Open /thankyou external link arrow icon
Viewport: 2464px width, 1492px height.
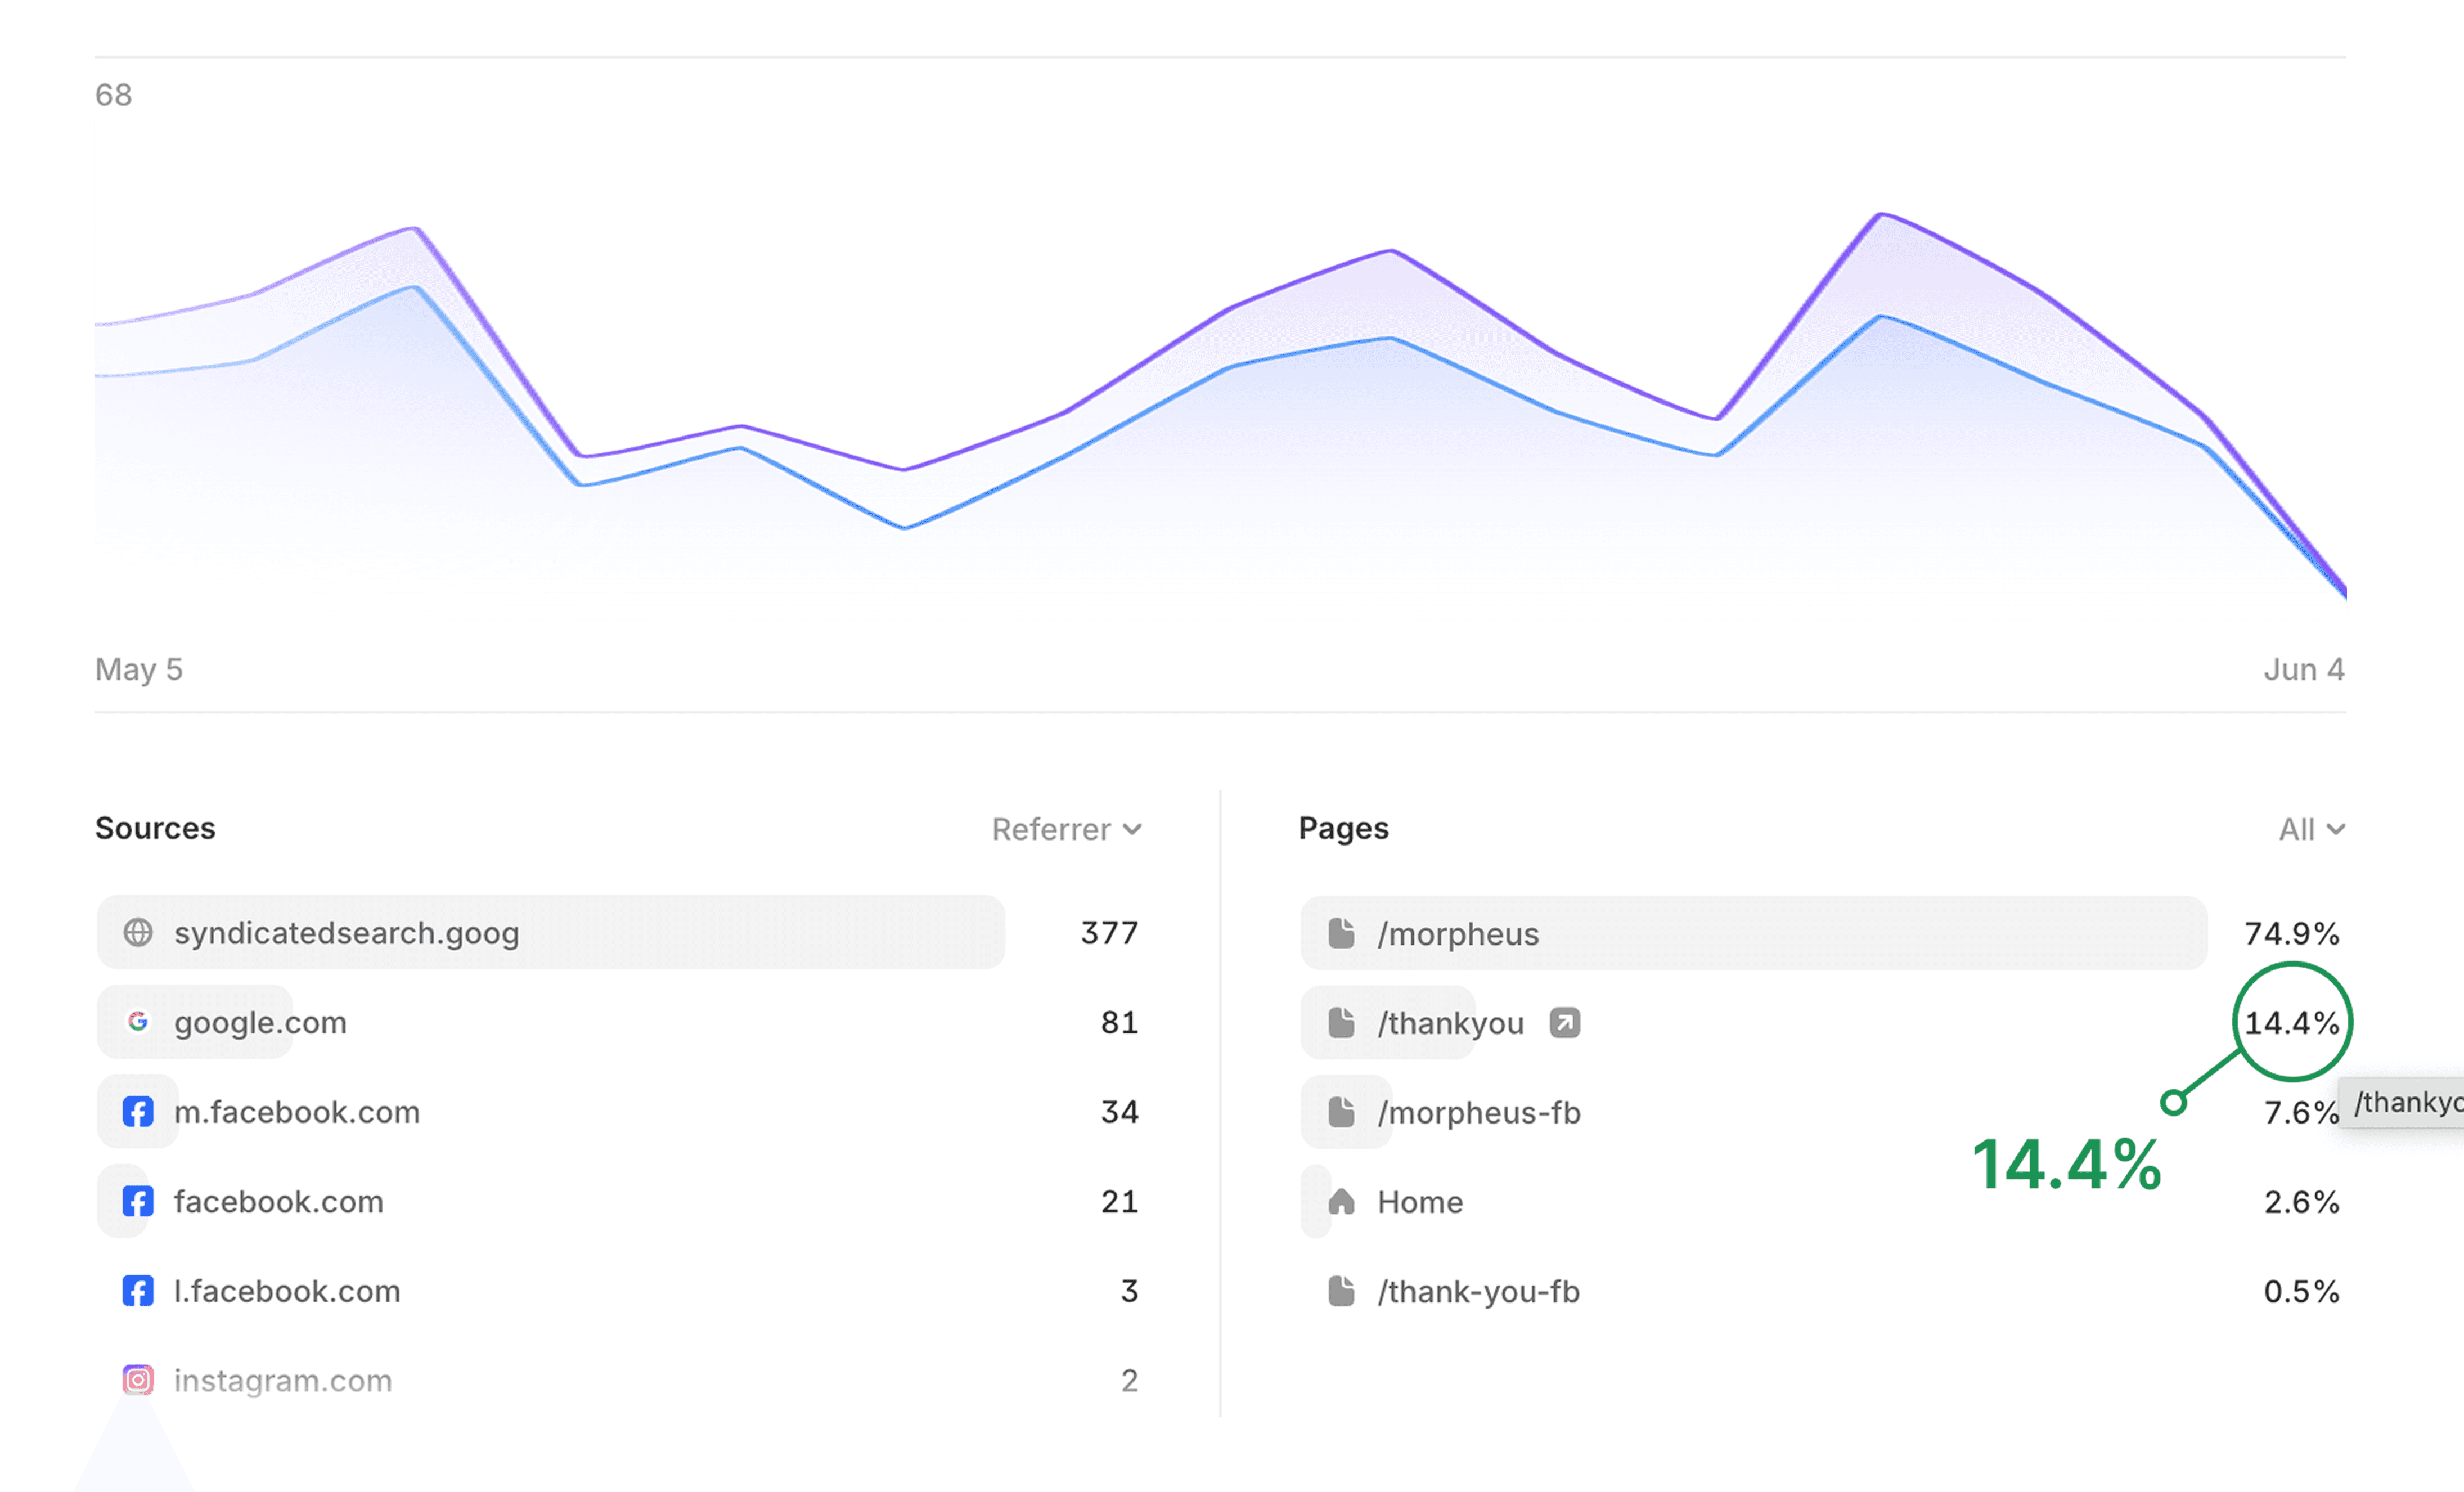1564,1023
